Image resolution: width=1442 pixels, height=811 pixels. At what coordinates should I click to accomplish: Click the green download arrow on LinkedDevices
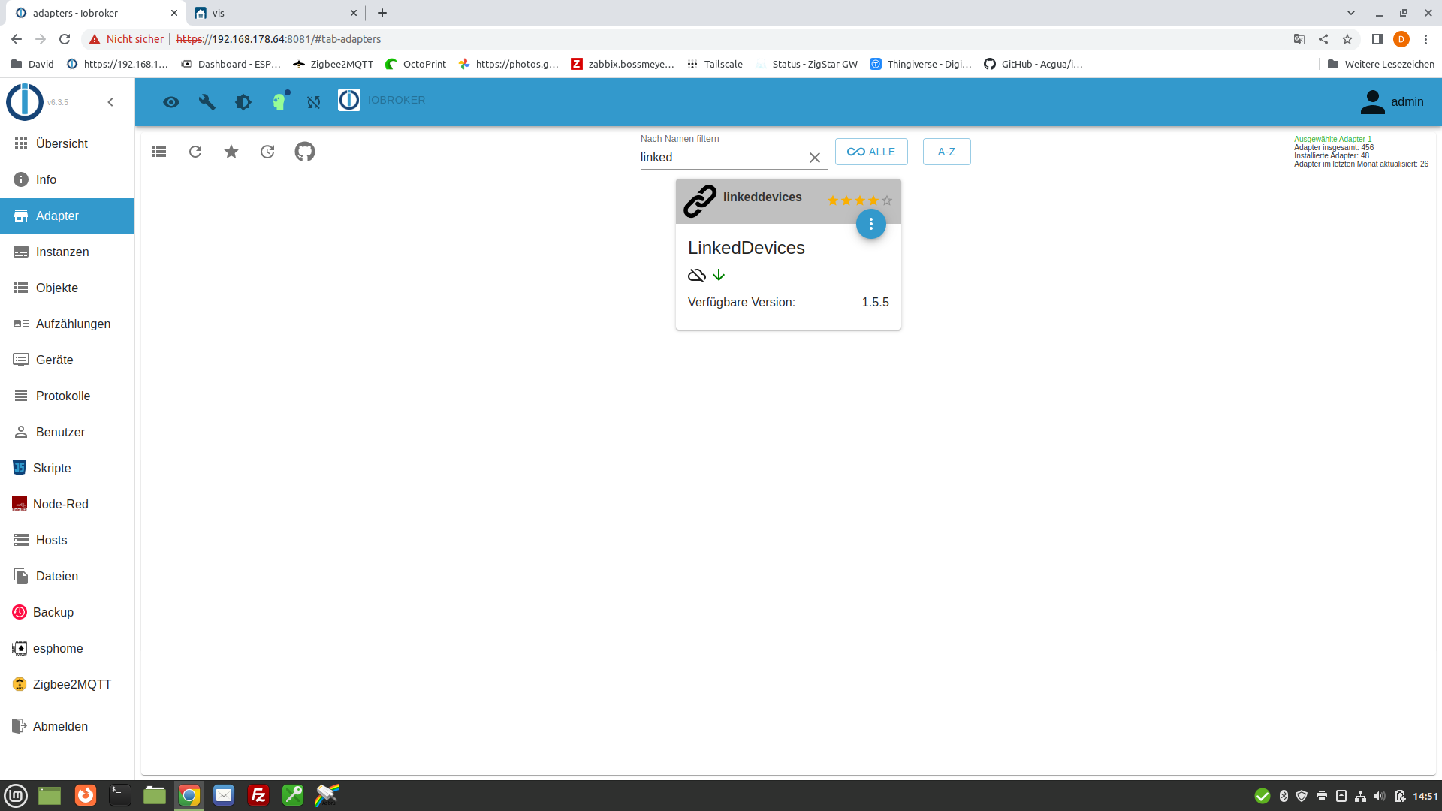pos(719,275)
